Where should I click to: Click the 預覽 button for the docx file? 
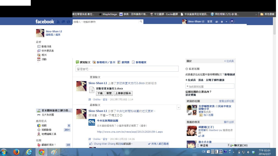tap(109, 93)
